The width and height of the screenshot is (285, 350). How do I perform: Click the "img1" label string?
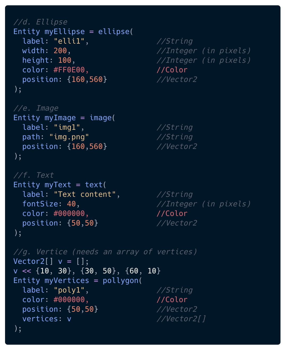pyautogui.click(x=67, y=127)
